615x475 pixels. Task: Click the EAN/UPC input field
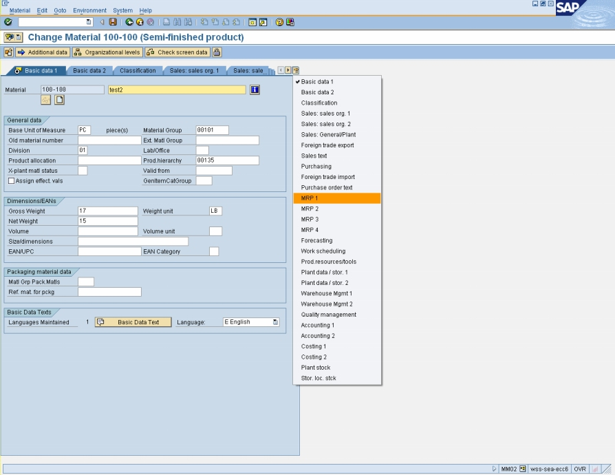point(109,252)
